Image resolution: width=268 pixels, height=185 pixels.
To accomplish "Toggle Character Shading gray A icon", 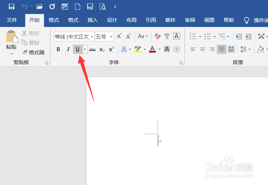I will click(167, 49).
